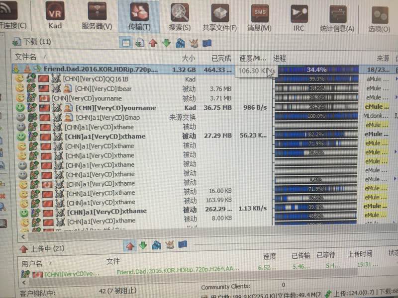Sort downloads by the 文件名 column header
The image size is (398, 298).
[26, 57]
